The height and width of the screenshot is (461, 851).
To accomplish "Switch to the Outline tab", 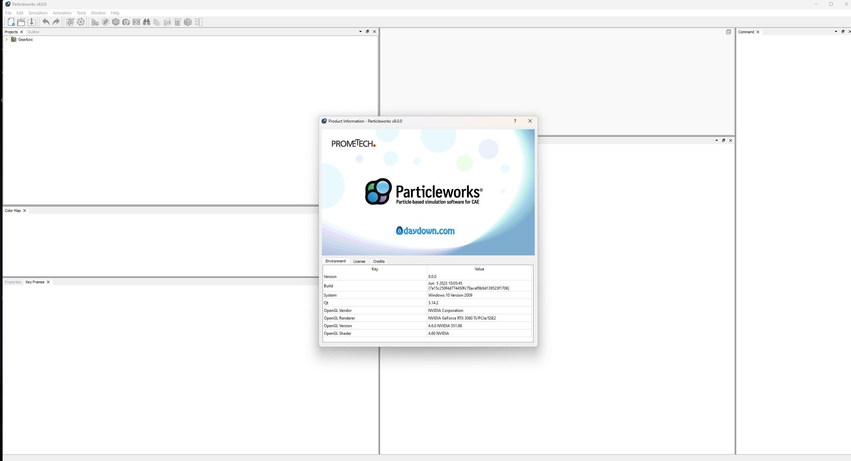I will (33, 32).
